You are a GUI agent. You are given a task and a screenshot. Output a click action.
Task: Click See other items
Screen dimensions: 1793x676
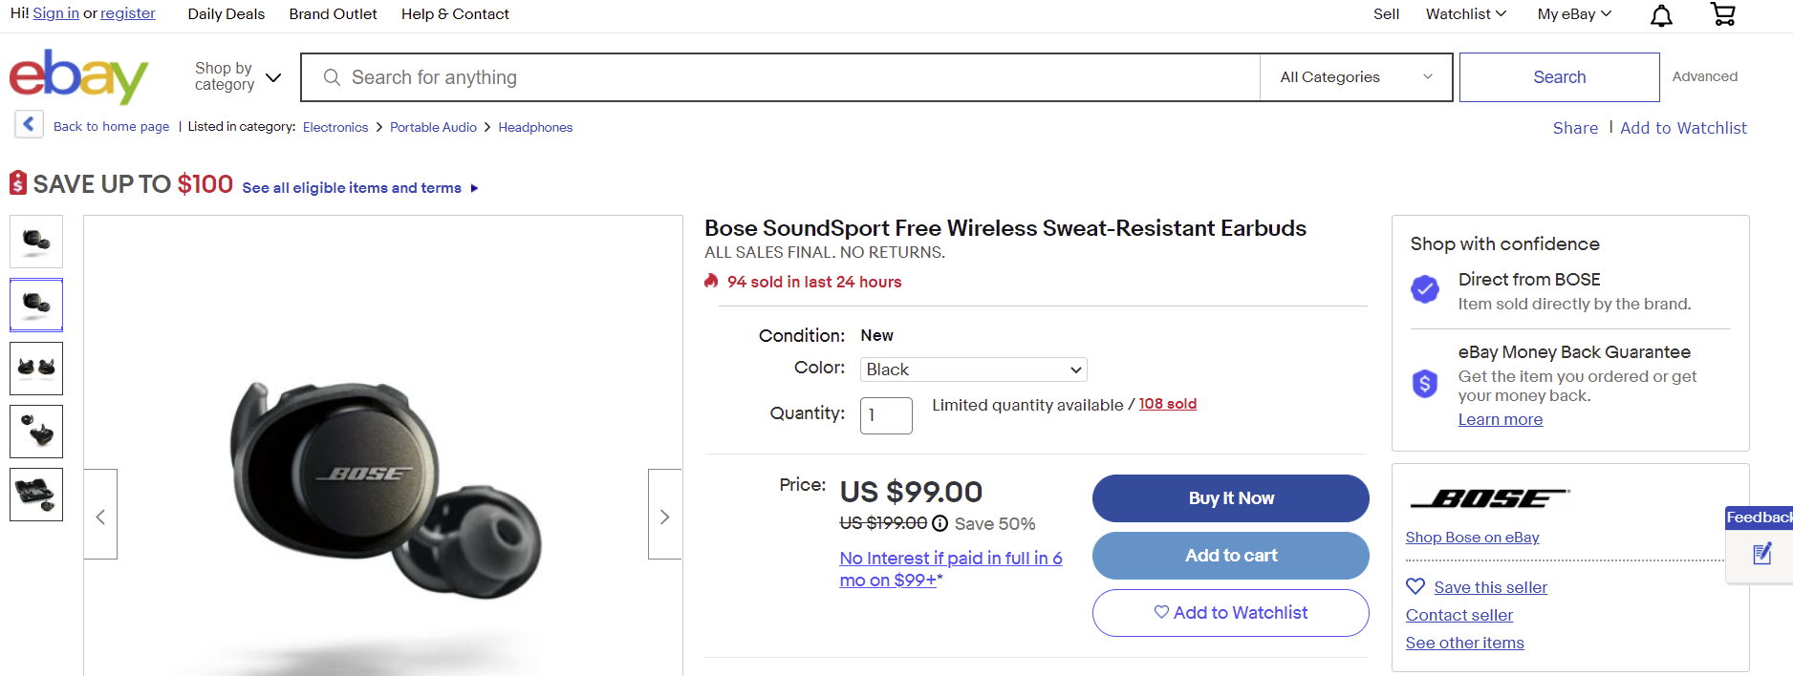tap(1464, 643)
